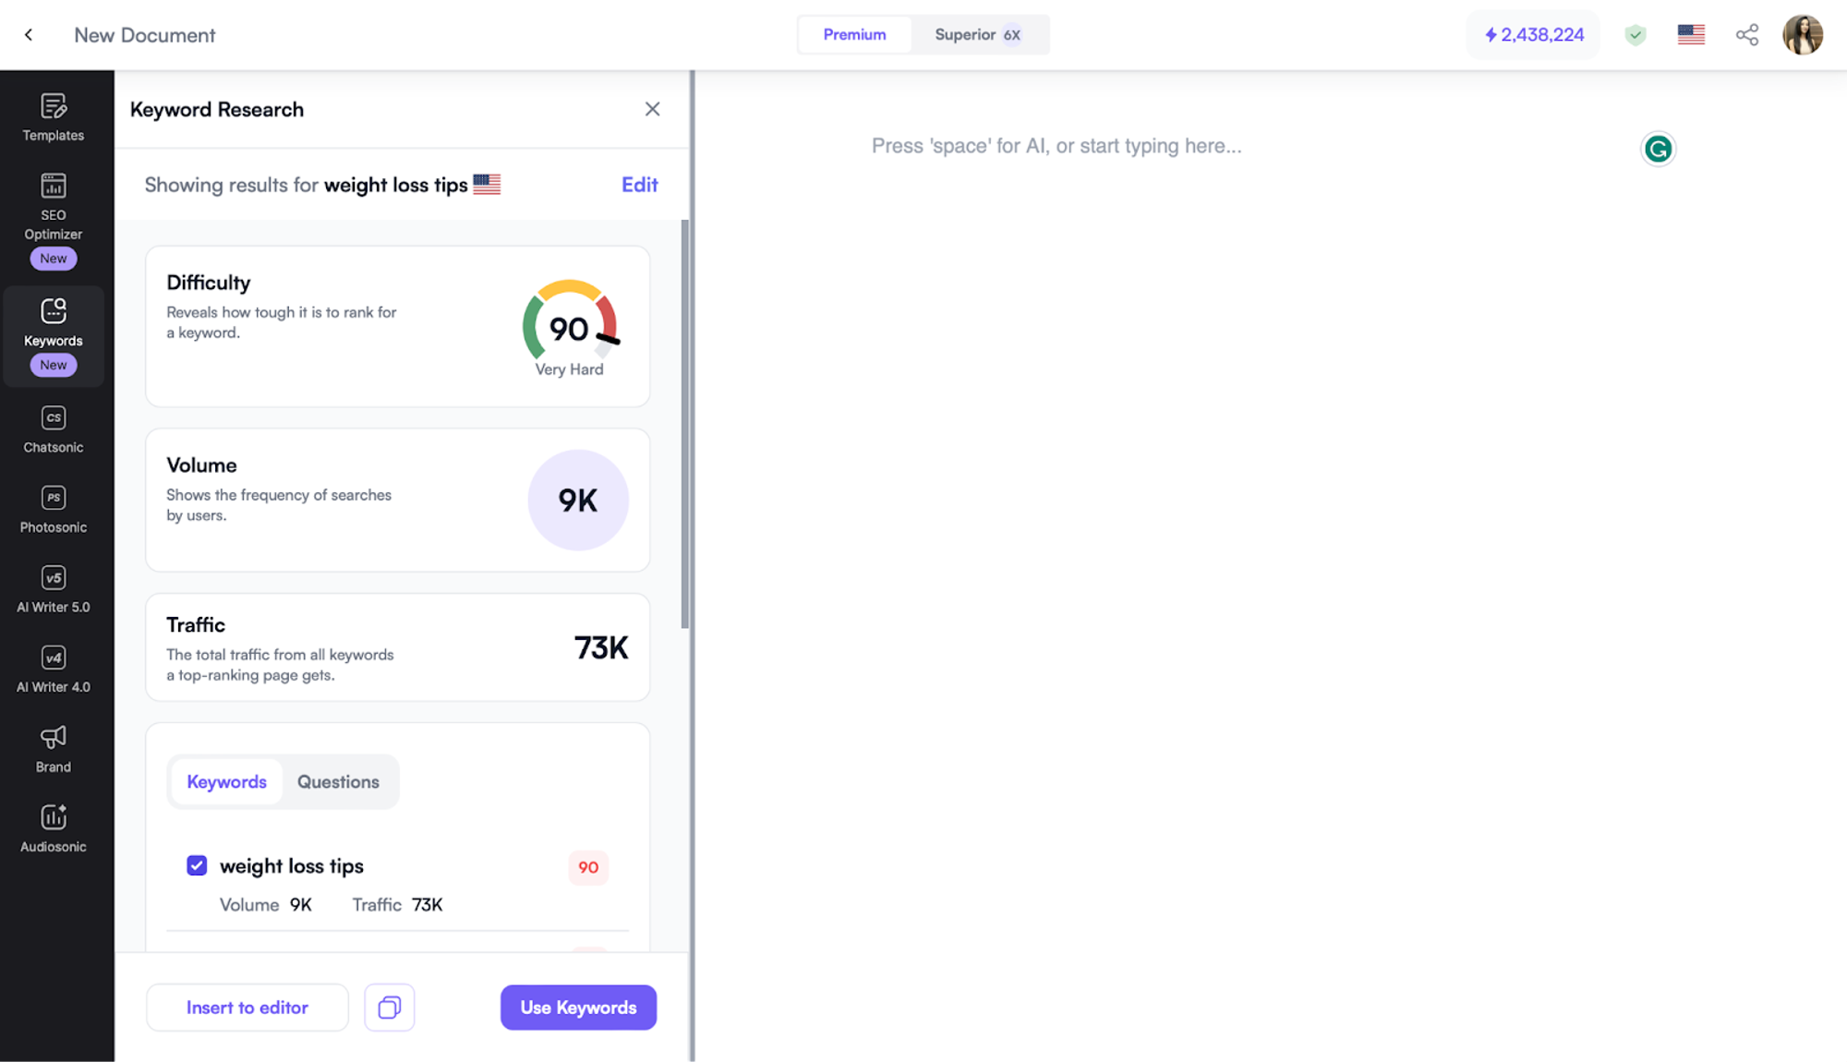Open the Brand panel
Image resolution: width=1847 pixels, height=1062 pixels.
coord(54,749)
